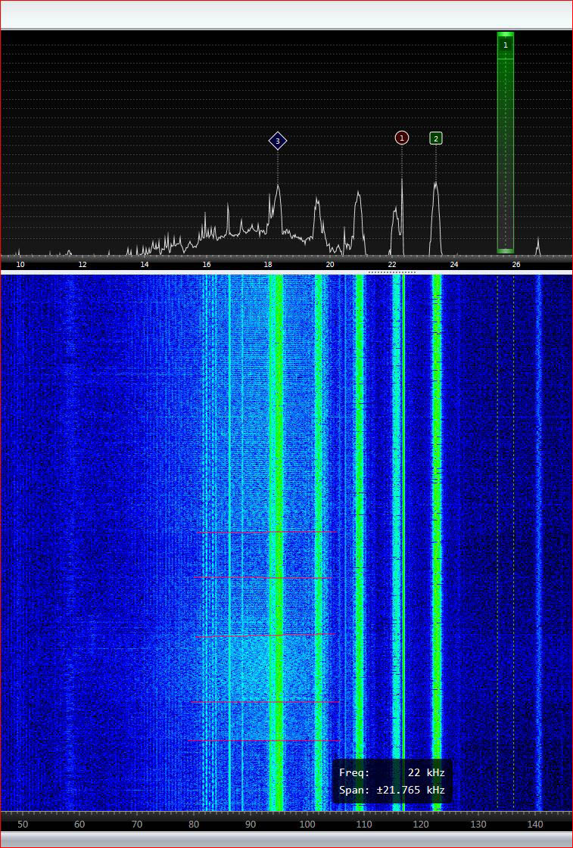Click the 26 label on spectrum axis
Image resolution: width=573 pixels, height=848 pixels.
515,265
